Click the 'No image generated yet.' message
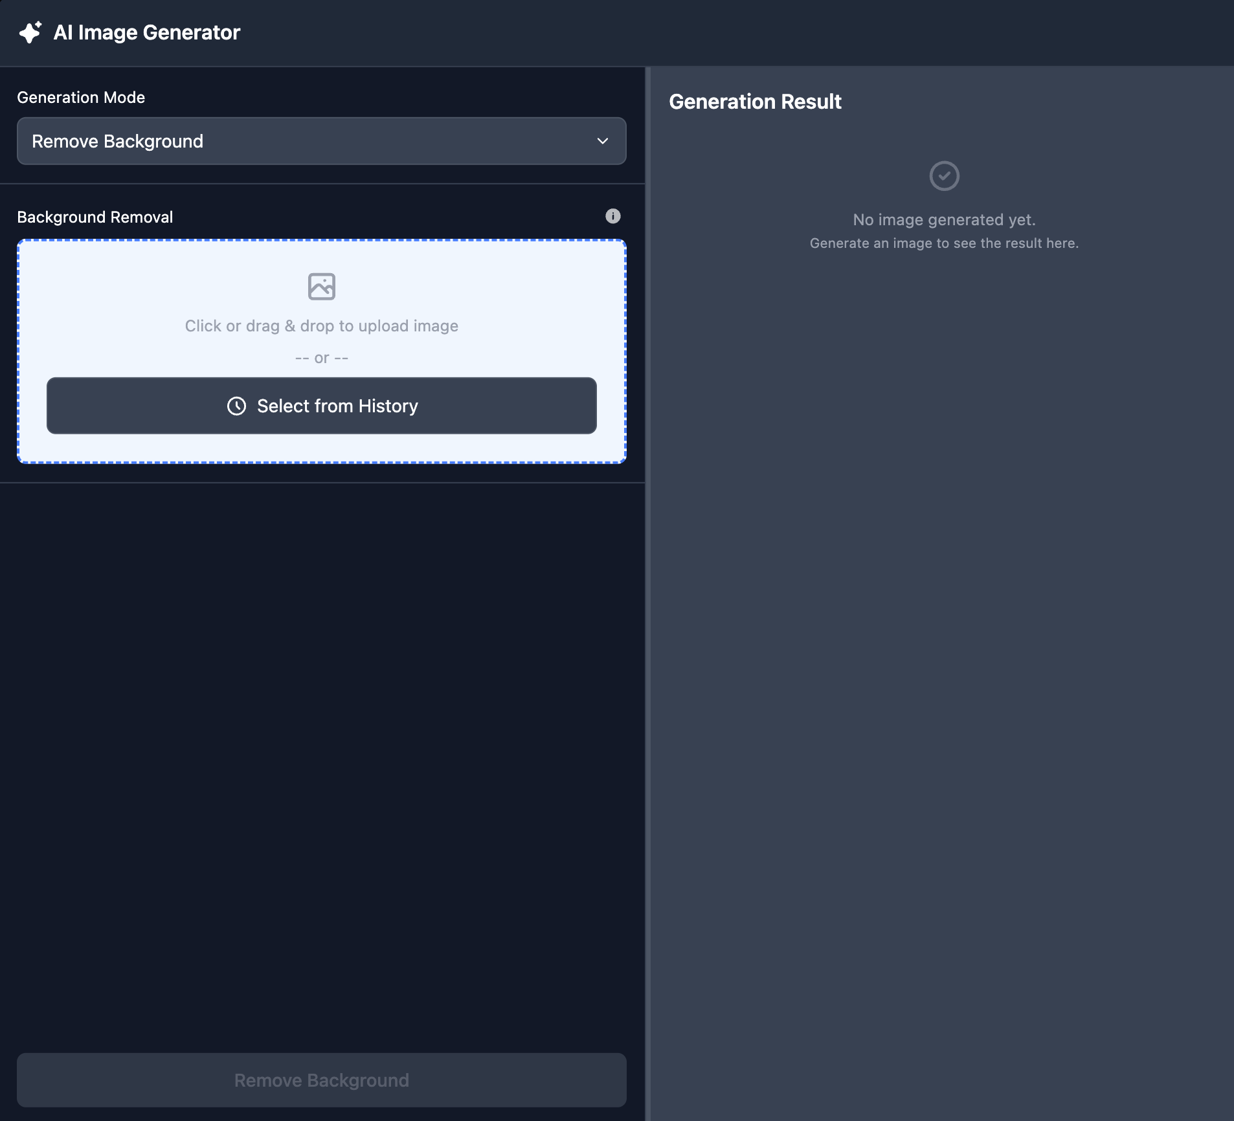Viewport: 1234px width, 1121px height. pos(944,220)
